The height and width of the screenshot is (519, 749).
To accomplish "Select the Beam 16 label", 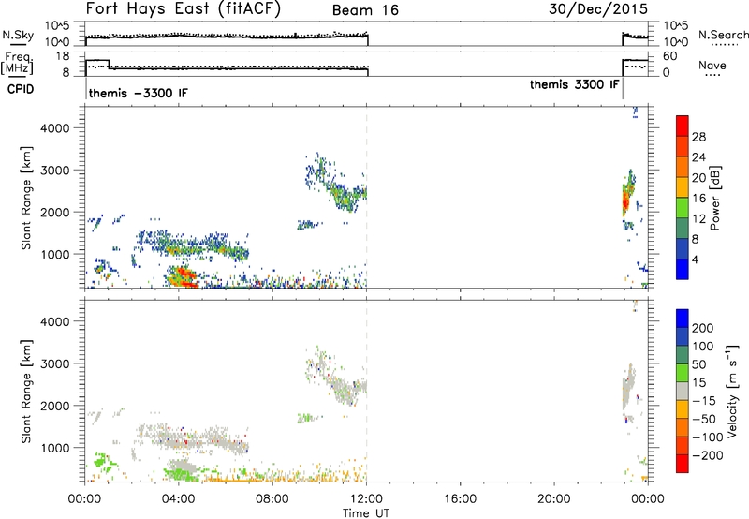I will coord(365,10).
